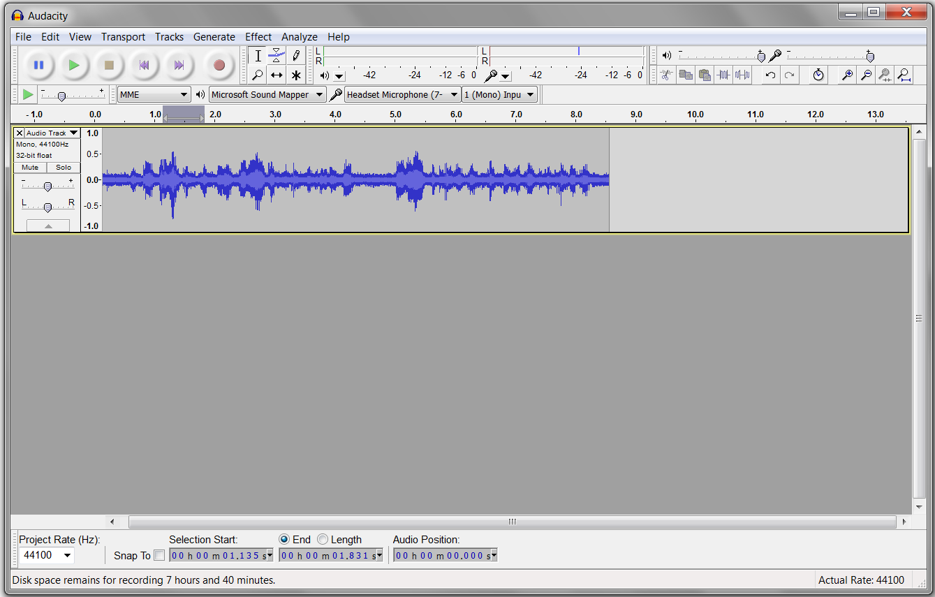Click the Trim audio icon
Viewport: 935px width, 597px height.
coord(723,75)
